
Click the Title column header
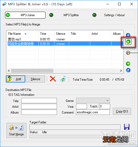point(79,34)
